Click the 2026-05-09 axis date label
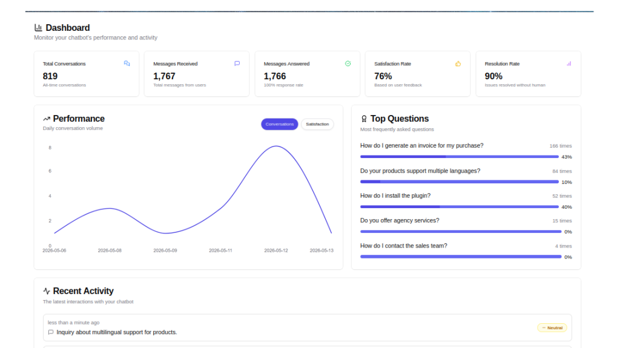 click(165, 251)
